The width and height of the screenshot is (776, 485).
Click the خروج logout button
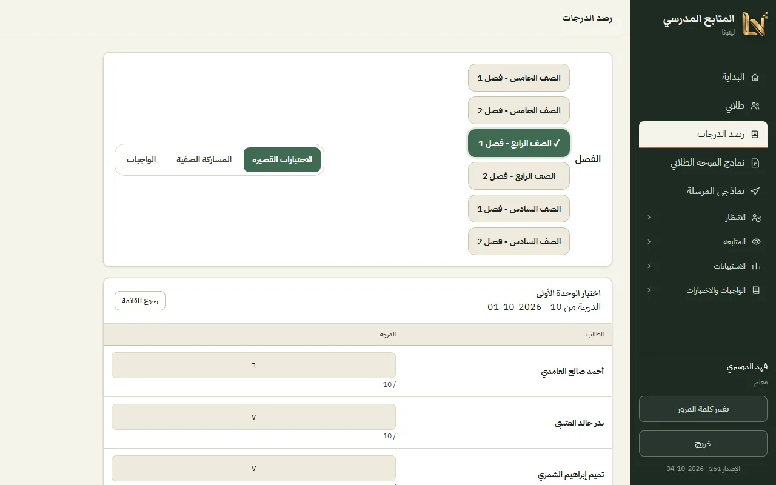tap(703, 443)
